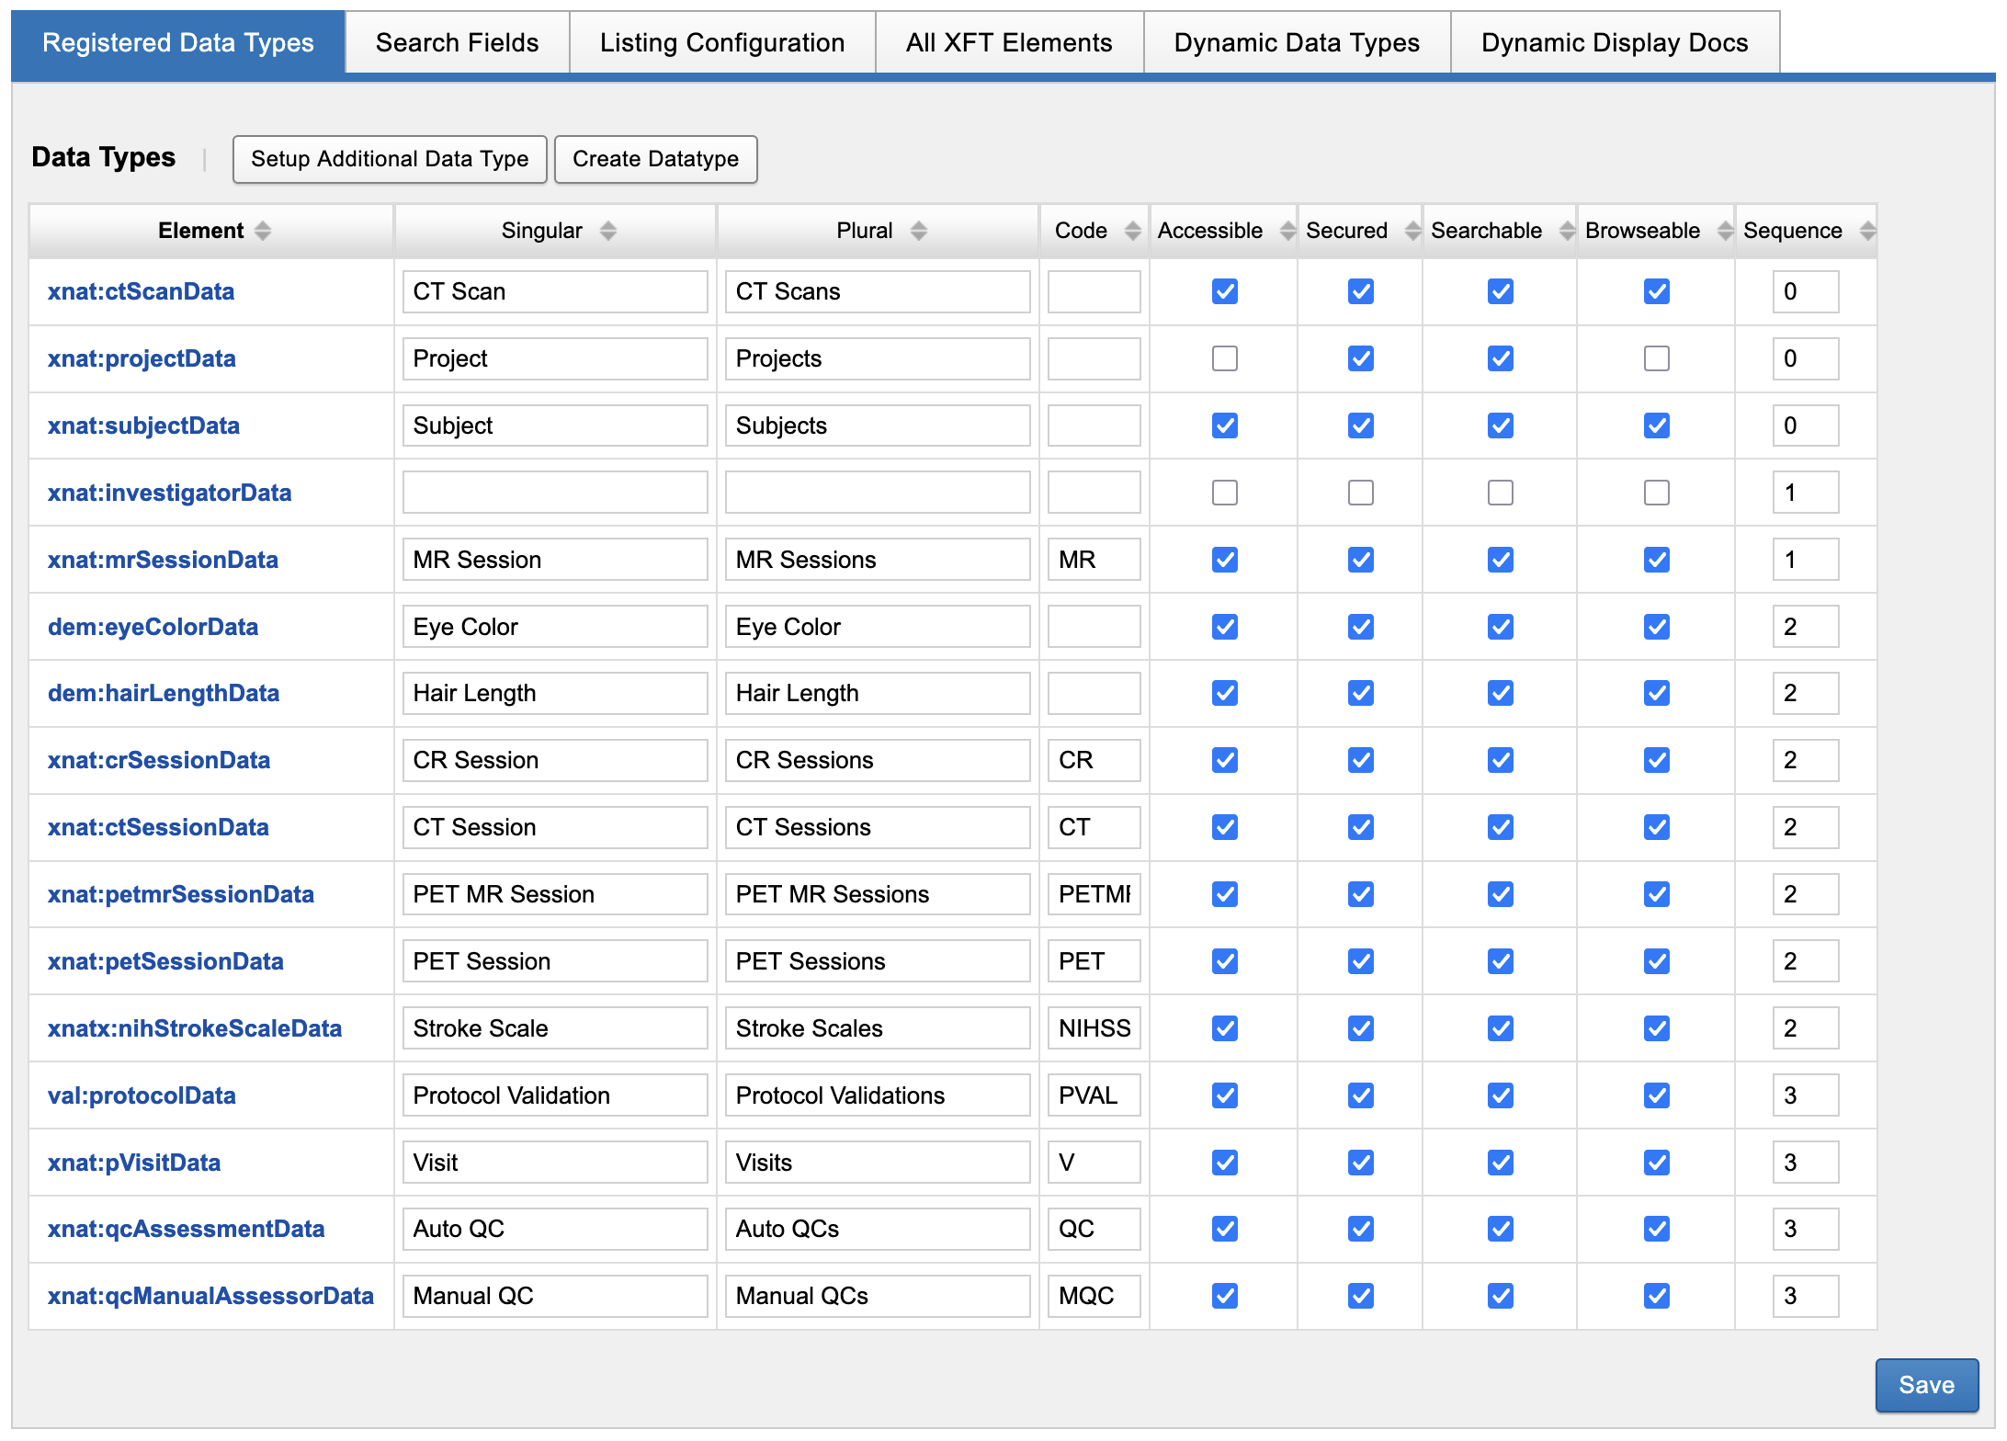
Task: Open the Search Fields tab
Action: click(x=458, y=42)
